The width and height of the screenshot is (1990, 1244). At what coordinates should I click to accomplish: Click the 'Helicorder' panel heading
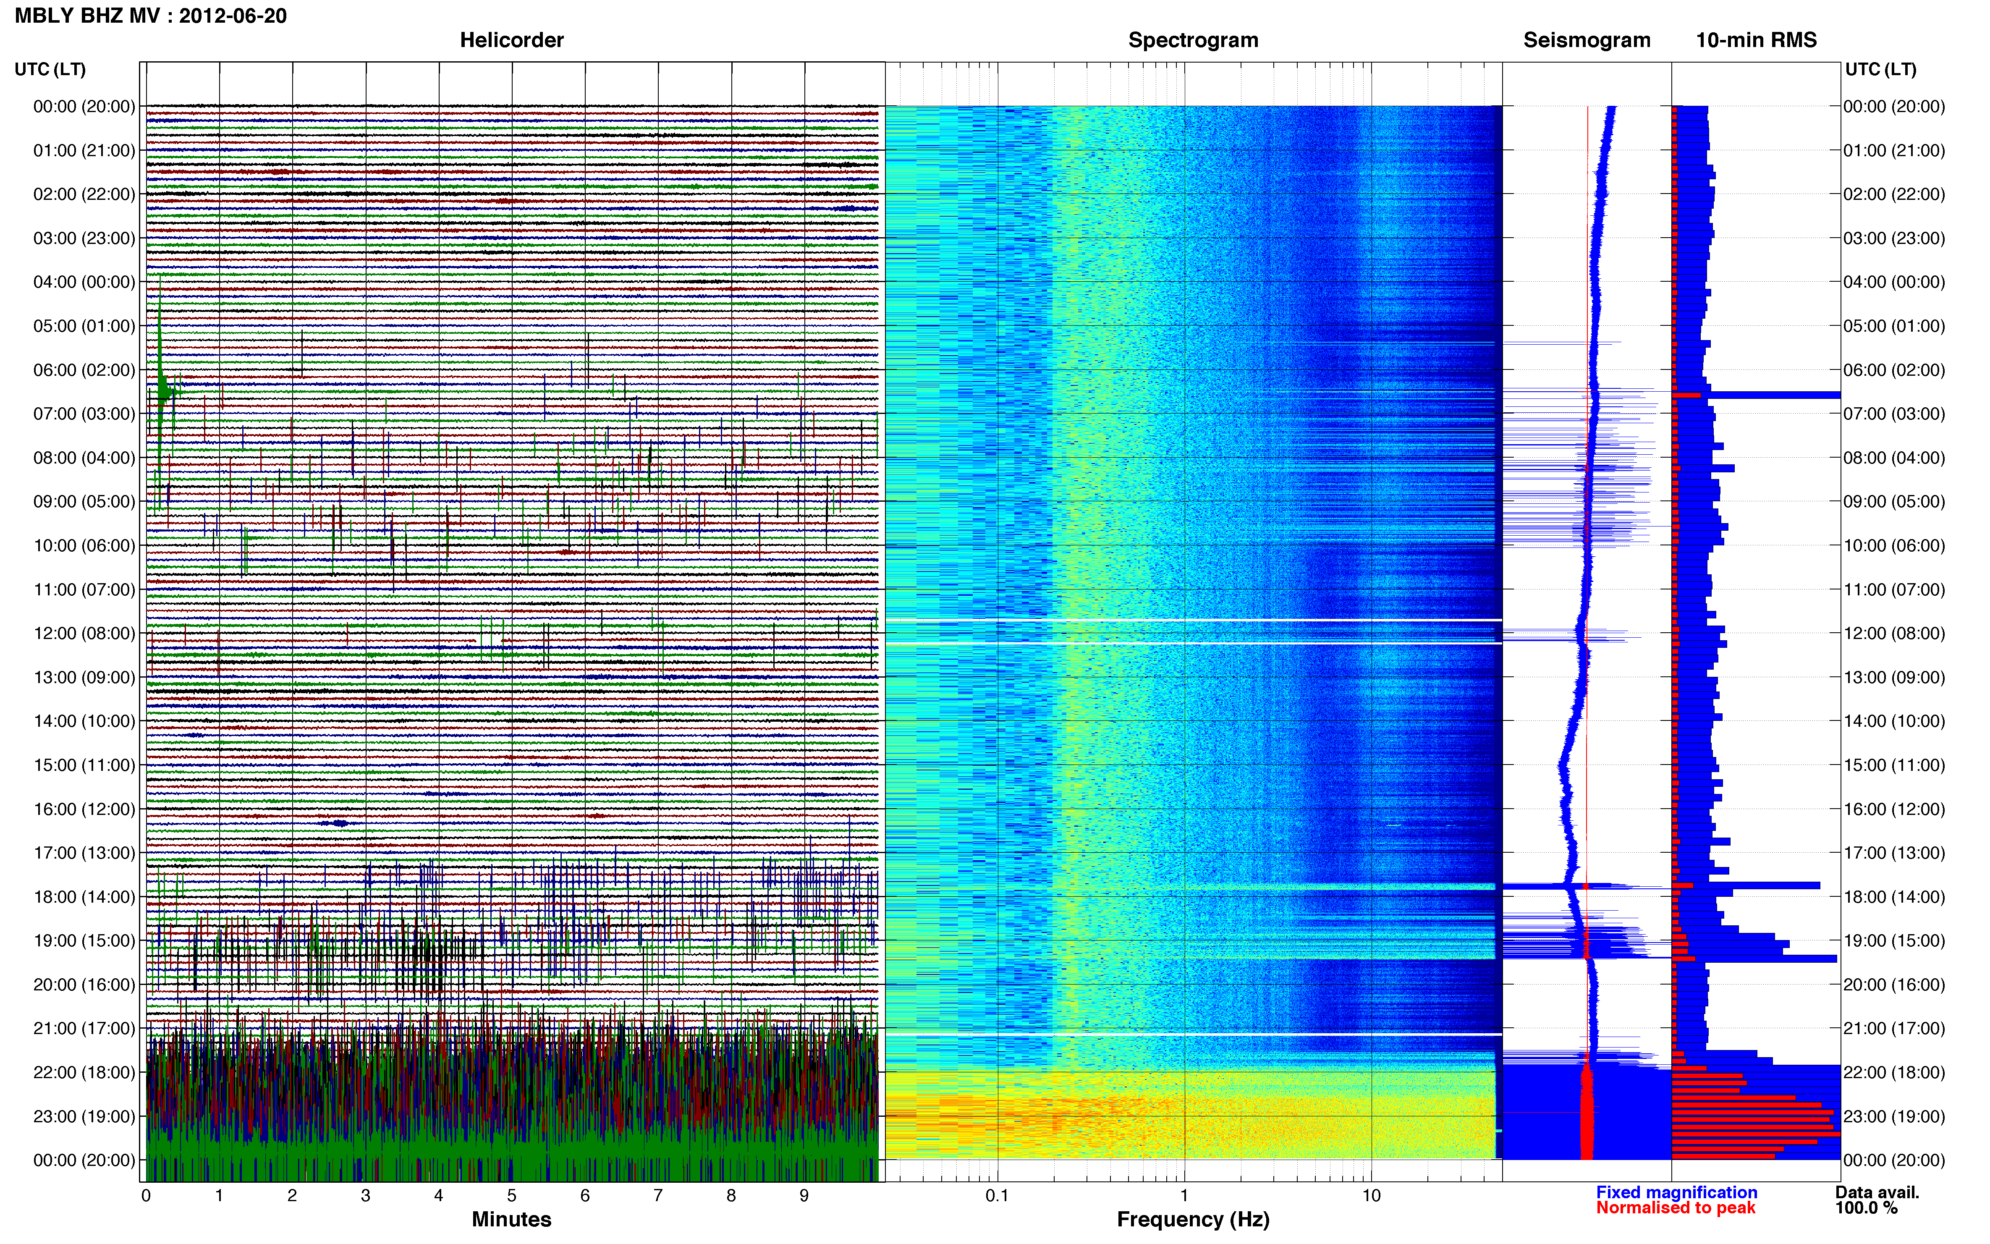tap(511, 39)
